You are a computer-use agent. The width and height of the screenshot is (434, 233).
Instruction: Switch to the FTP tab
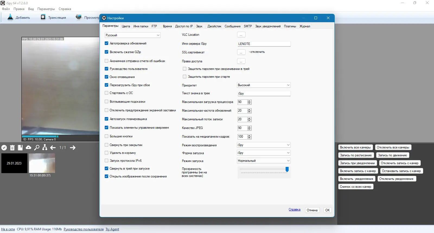pyautogui.click(x=154, y=26)
